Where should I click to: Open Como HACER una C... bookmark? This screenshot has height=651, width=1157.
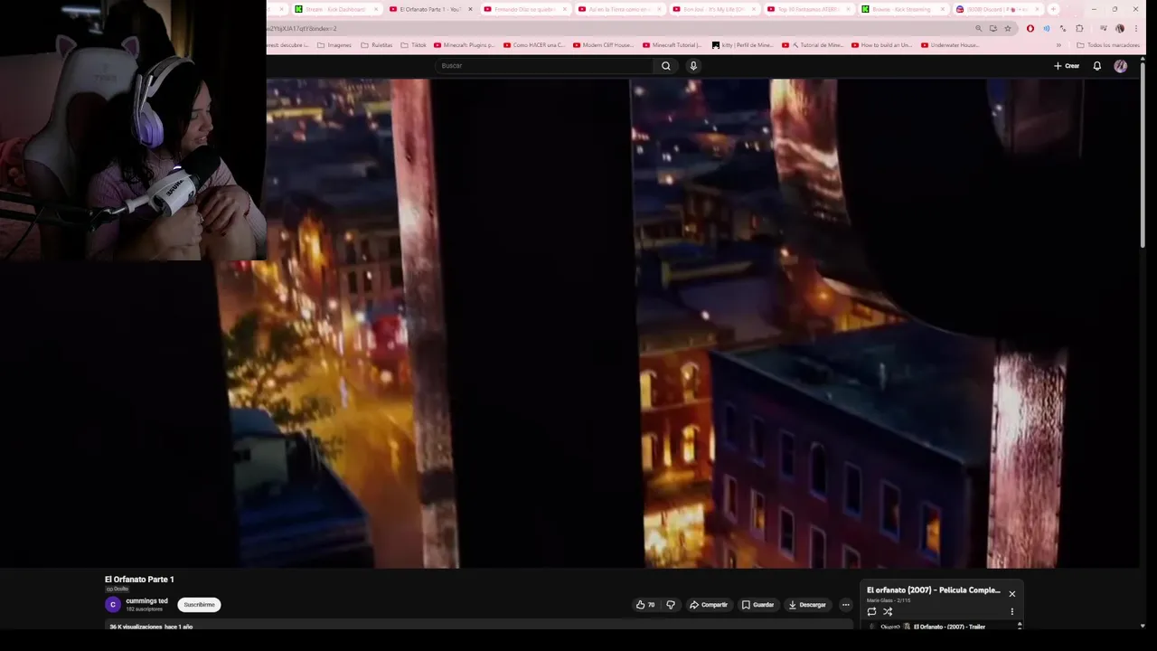pos(534,45)
